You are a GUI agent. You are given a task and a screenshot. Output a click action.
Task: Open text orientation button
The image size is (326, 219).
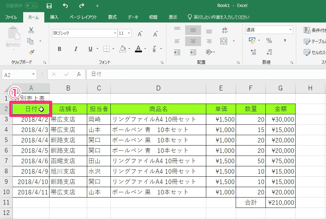pyautogui.click(x=210, y=52)
